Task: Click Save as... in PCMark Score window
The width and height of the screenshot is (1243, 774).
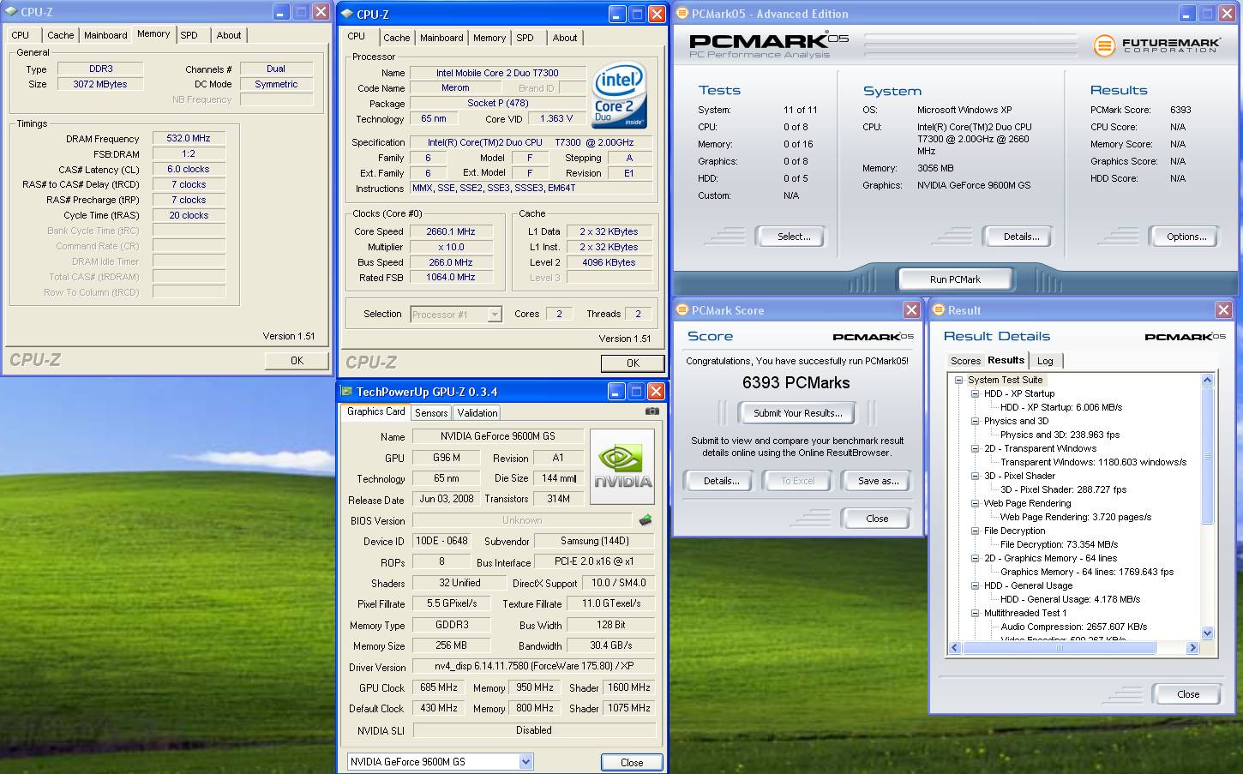Action: pyautogui.click(x=878, y=481)
